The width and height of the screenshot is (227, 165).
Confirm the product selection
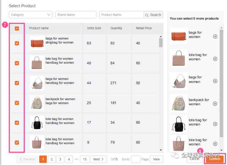[x=214, y=159]
